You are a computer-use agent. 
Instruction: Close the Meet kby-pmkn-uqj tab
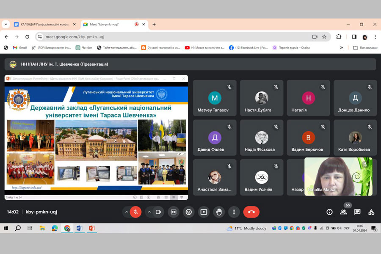(144, 24)
